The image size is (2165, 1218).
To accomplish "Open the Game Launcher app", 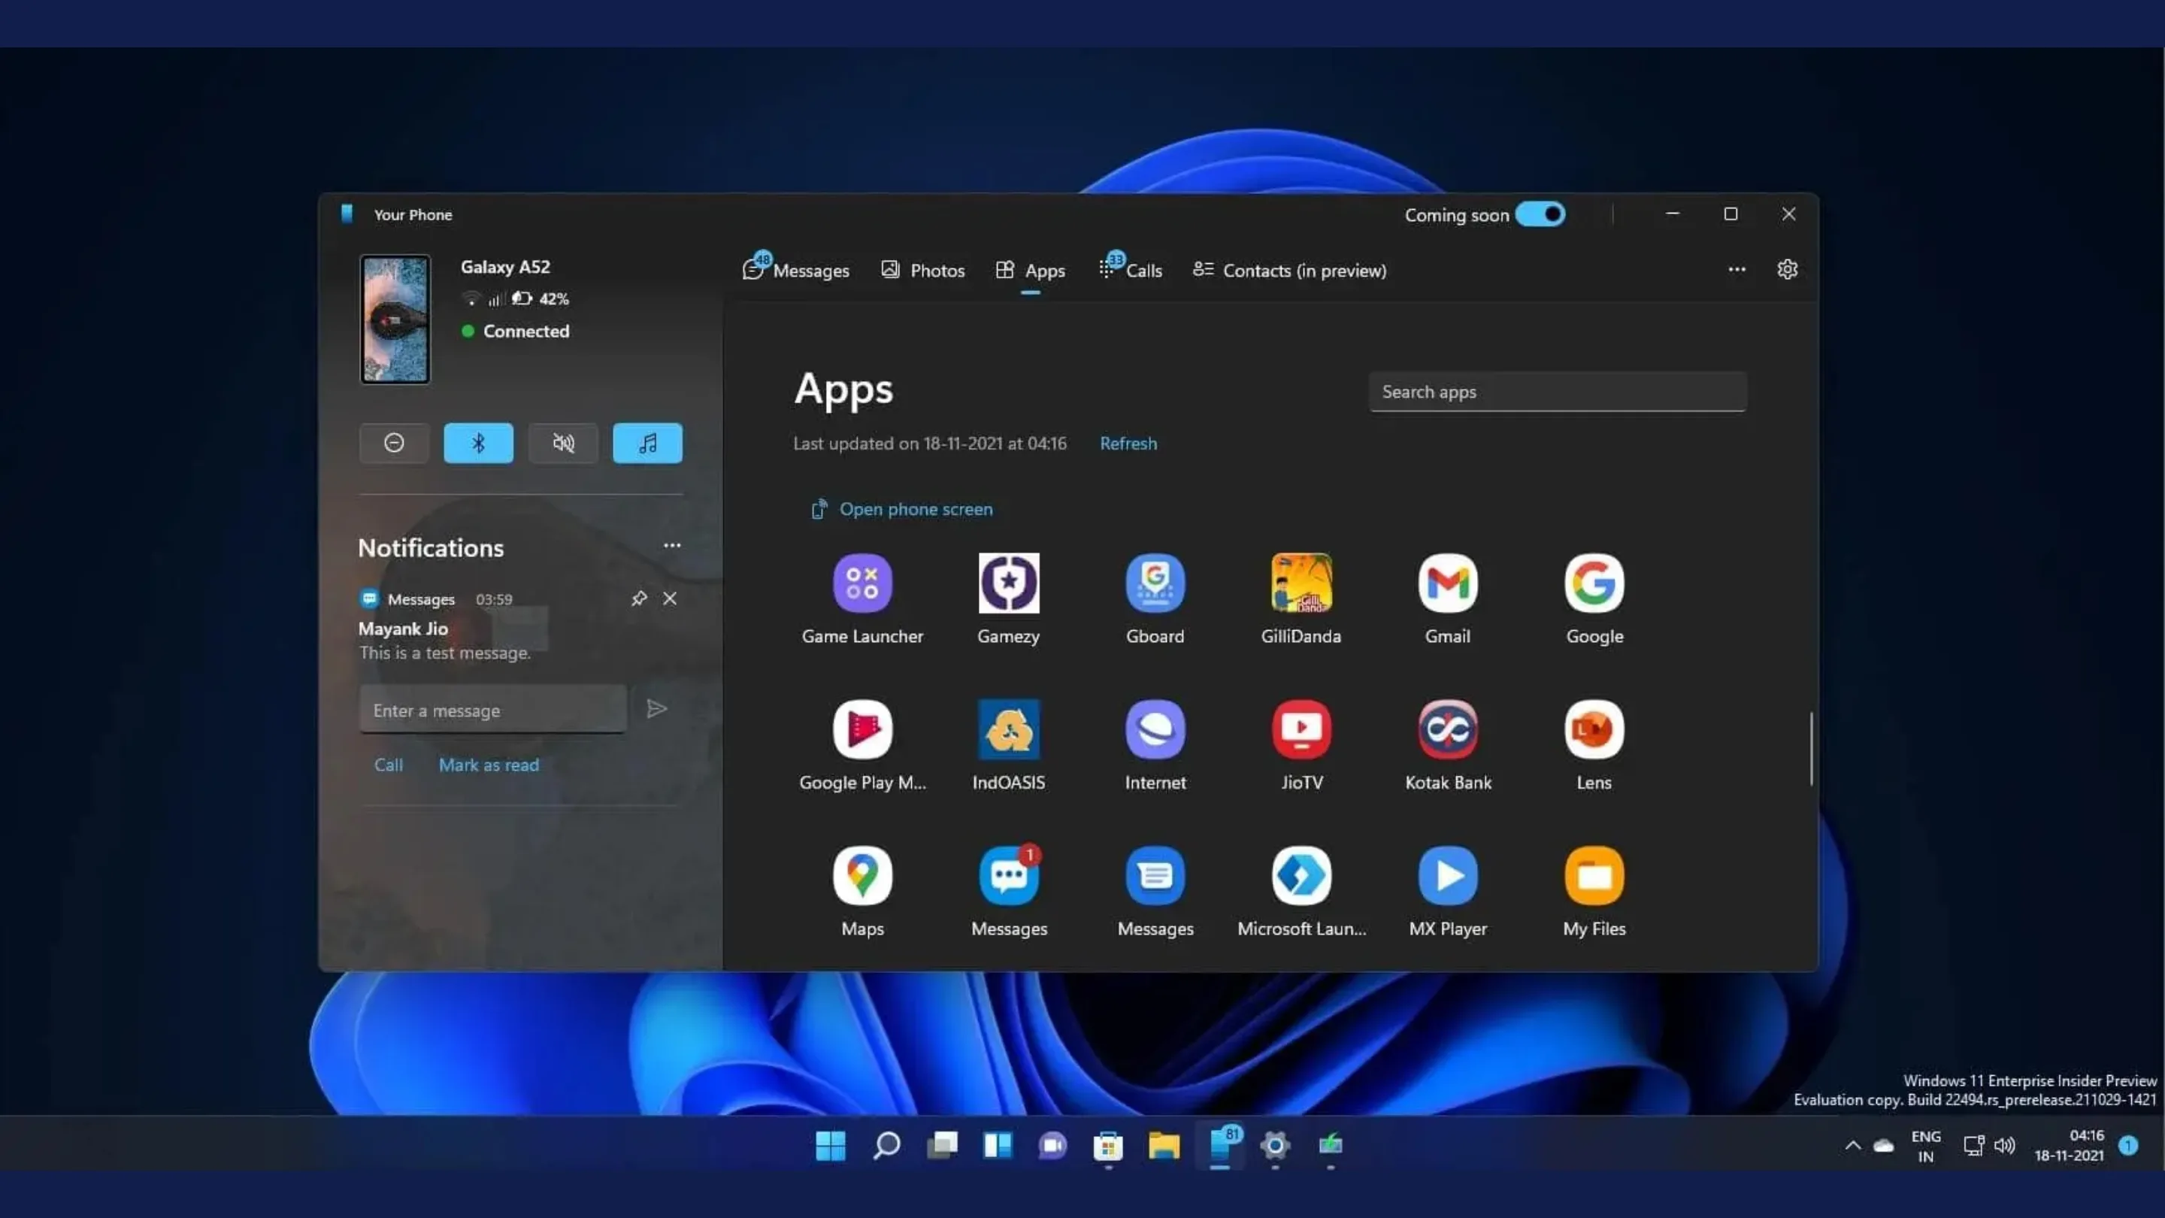I will coord(862,598).
